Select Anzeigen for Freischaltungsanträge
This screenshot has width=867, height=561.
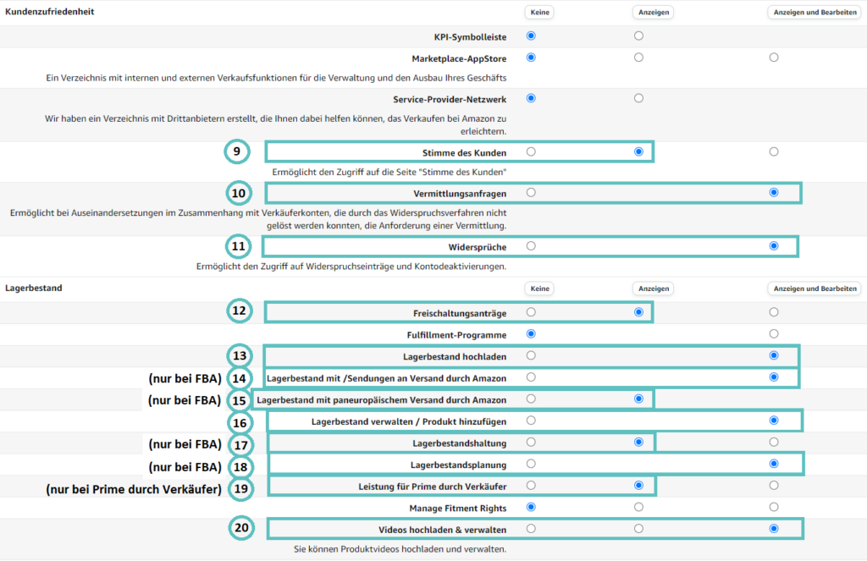(x=638, y=312)
